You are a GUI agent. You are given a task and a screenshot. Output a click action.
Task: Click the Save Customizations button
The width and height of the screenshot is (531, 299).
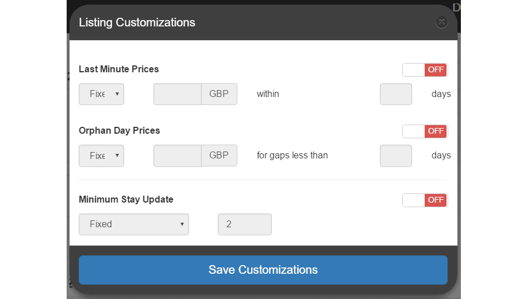(263, 270)
